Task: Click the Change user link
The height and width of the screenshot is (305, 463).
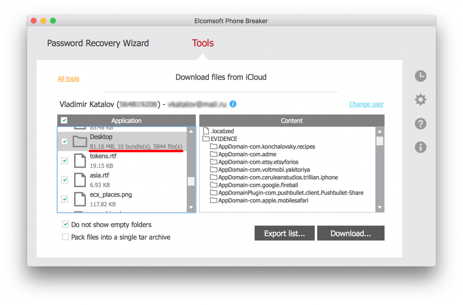Action: point(366,104)
